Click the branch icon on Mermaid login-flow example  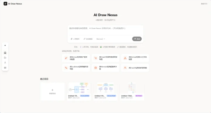(x=66, y=58)
